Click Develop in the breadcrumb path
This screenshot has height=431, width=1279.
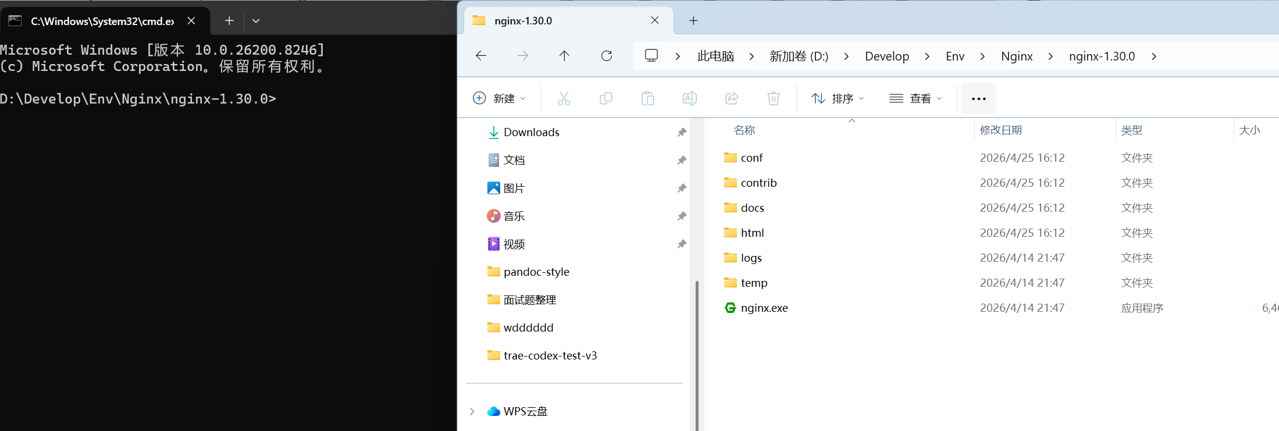[887, 56]
